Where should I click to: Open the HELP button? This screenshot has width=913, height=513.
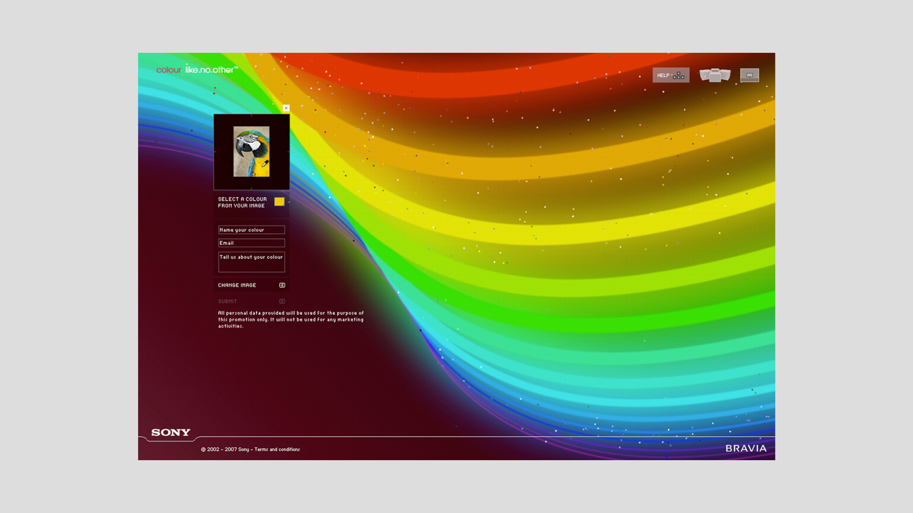coord(663,75)
